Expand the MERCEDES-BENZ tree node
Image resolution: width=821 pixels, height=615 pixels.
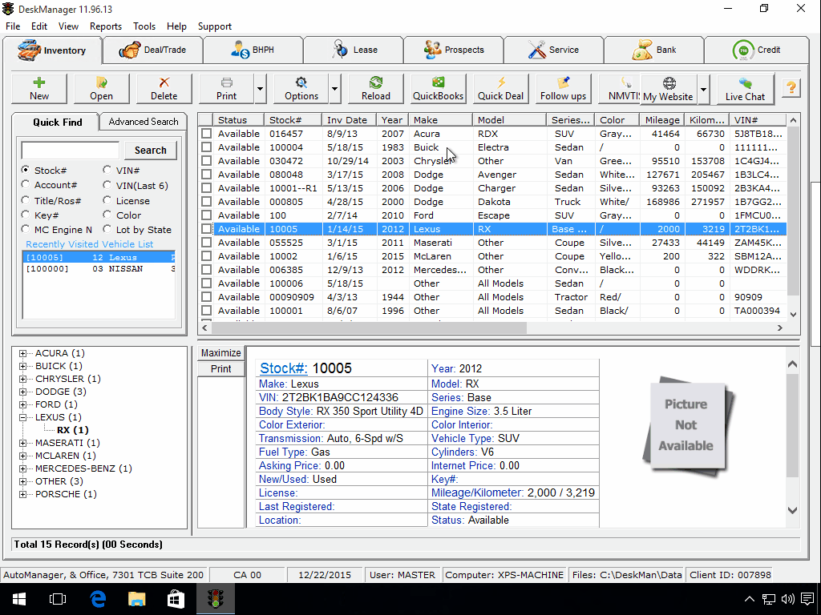pyautogui.click(x=22, y=468)
